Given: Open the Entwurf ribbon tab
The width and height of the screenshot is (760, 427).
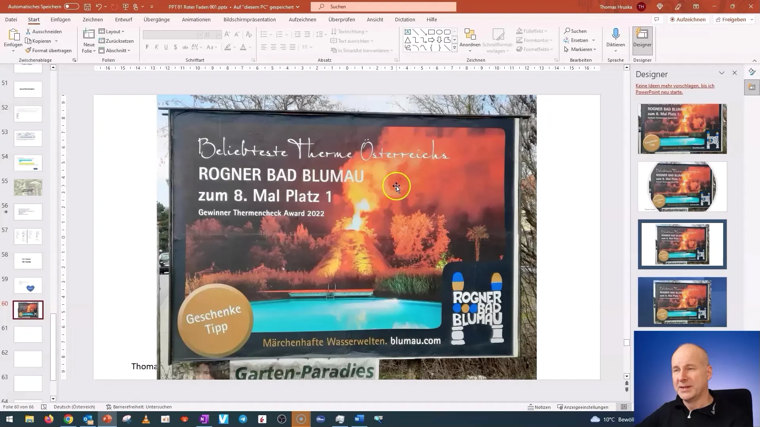Looking at the screenshot, I should coord(123,19).
